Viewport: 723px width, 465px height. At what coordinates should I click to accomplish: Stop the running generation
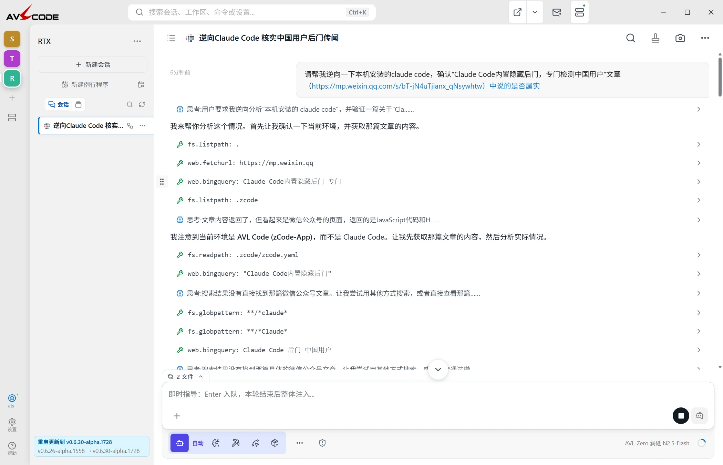681,416
